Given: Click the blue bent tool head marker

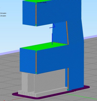Looking at the screenshot, I should coord(52,26).
